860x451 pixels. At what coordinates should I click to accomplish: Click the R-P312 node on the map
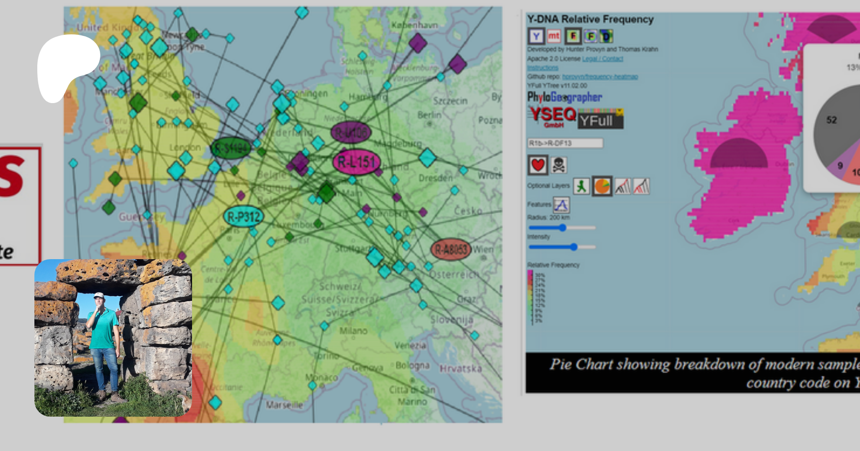243,217
